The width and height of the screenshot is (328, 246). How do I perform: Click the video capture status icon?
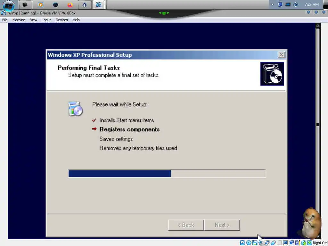coord(291,243)
